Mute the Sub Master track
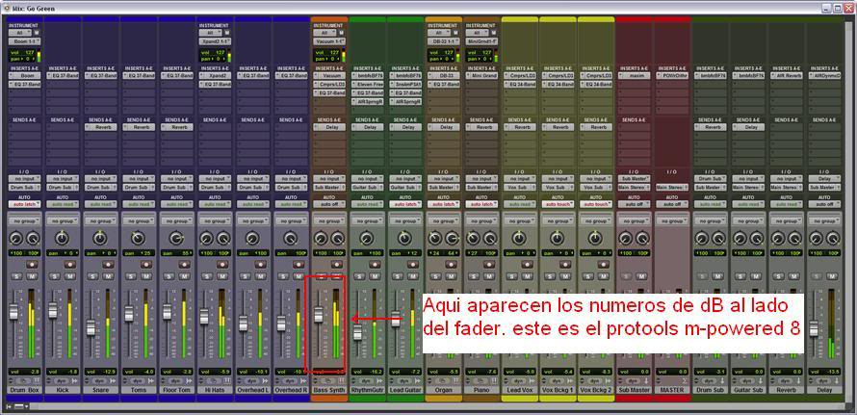Image resolution: width=857 pixels, height=415 pixels. coord(641,276)
